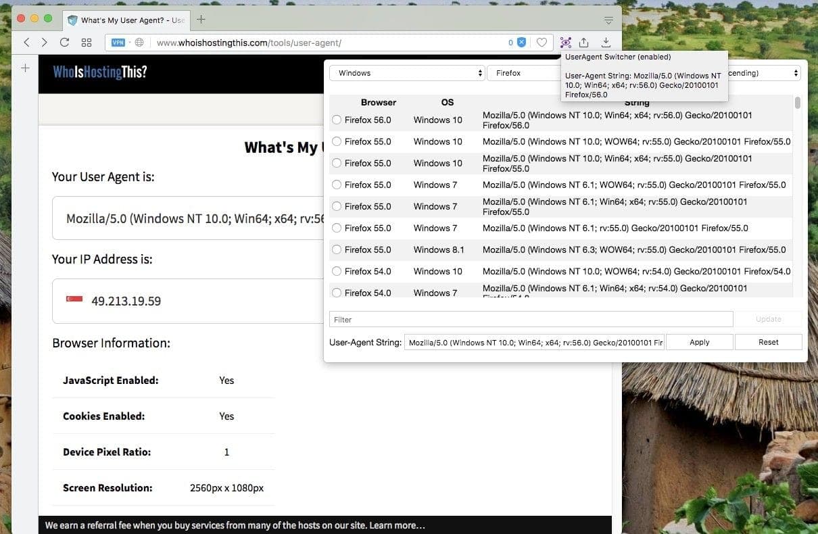Click the Singapore flag next to IP
818x534 pixels.
click(74, 299)
